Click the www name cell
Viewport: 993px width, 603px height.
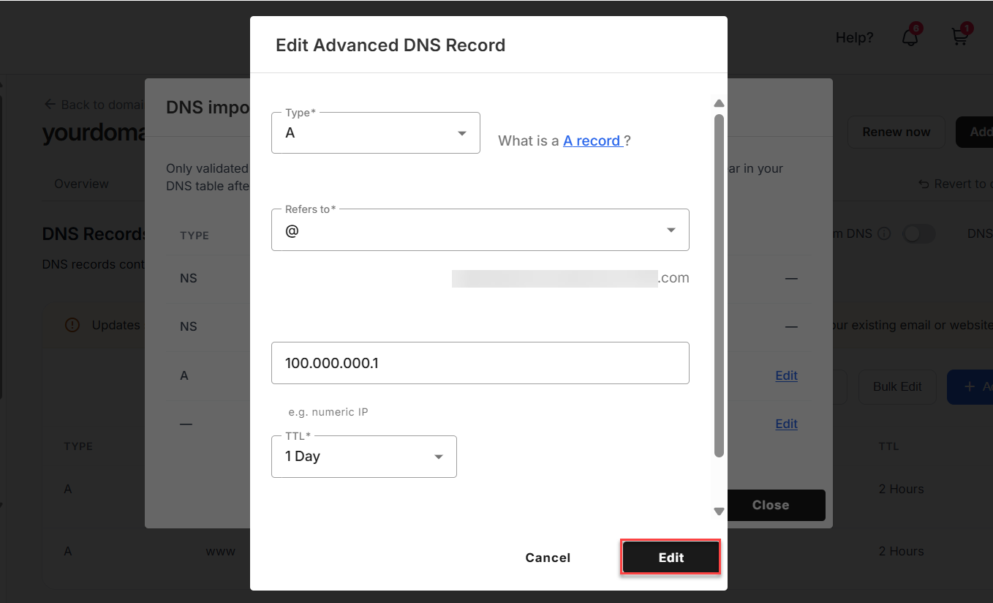(221, 551)
